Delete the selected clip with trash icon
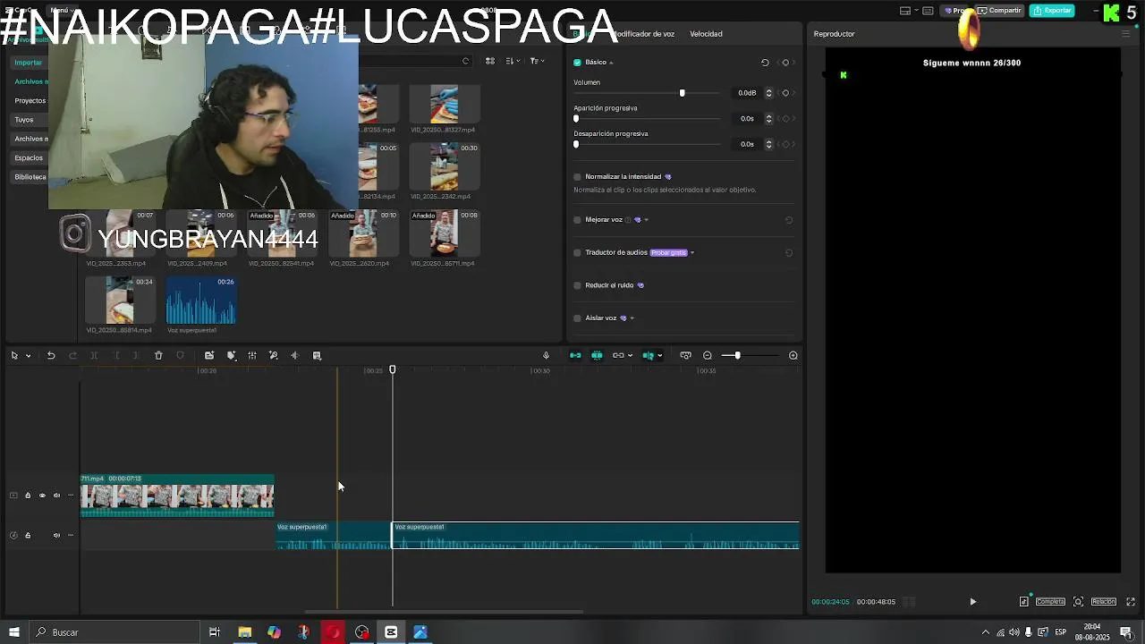Image resolution: width=1145 pixels, height=644 pixels. (158, 356)
